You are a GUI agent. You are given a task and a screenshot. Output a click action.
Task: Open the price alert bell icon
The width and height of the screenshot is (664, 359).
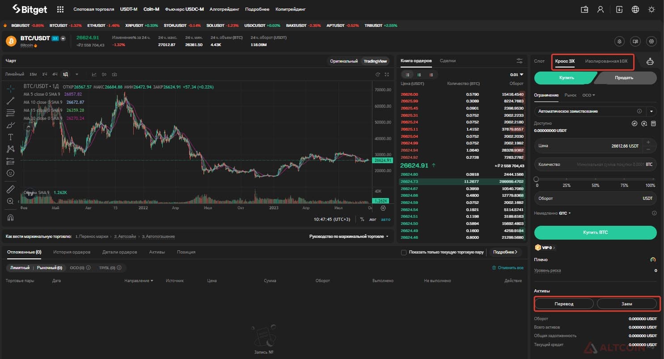pos(619,41)
